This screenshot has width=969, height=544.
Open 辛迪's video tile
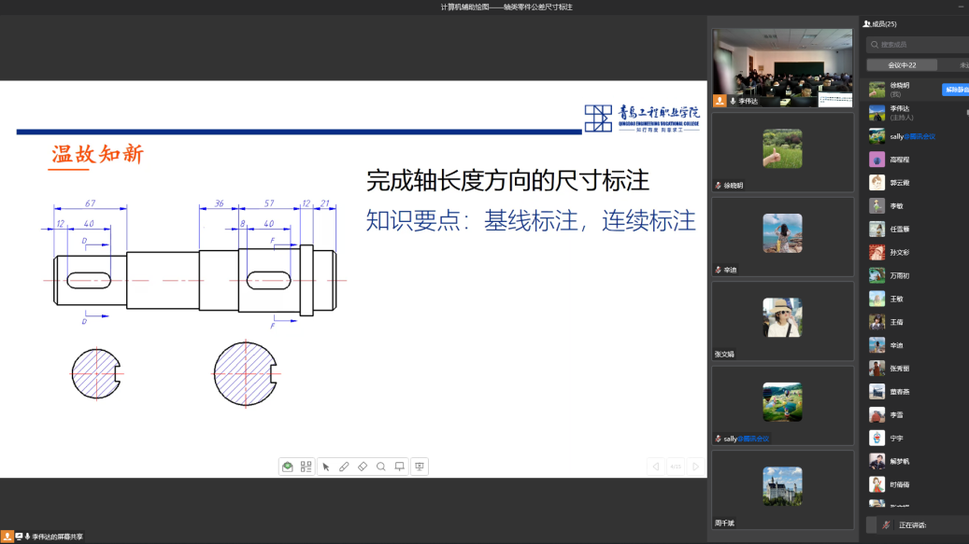[x=782, y=236]
